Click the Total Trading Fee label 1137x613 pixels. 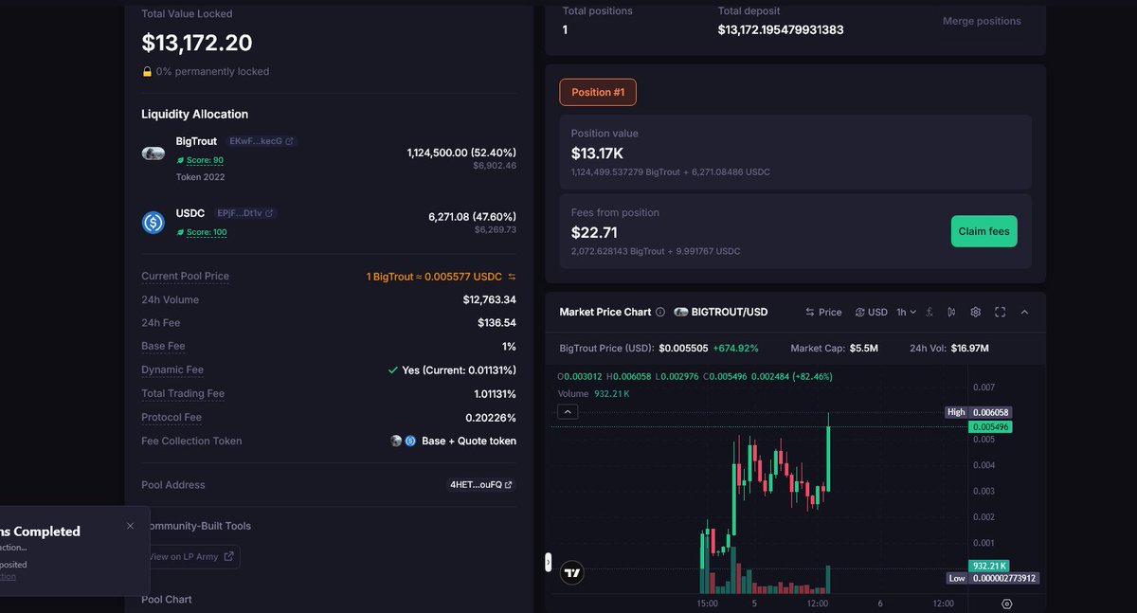point(183,393)
